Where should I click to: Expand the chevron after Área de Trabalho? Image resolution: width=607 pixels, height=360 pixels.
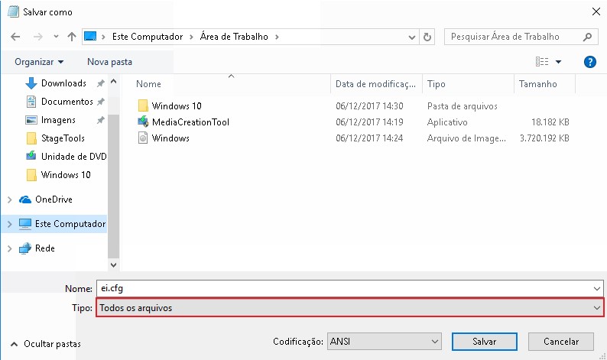pyautogui.click(x=277, y=37)
